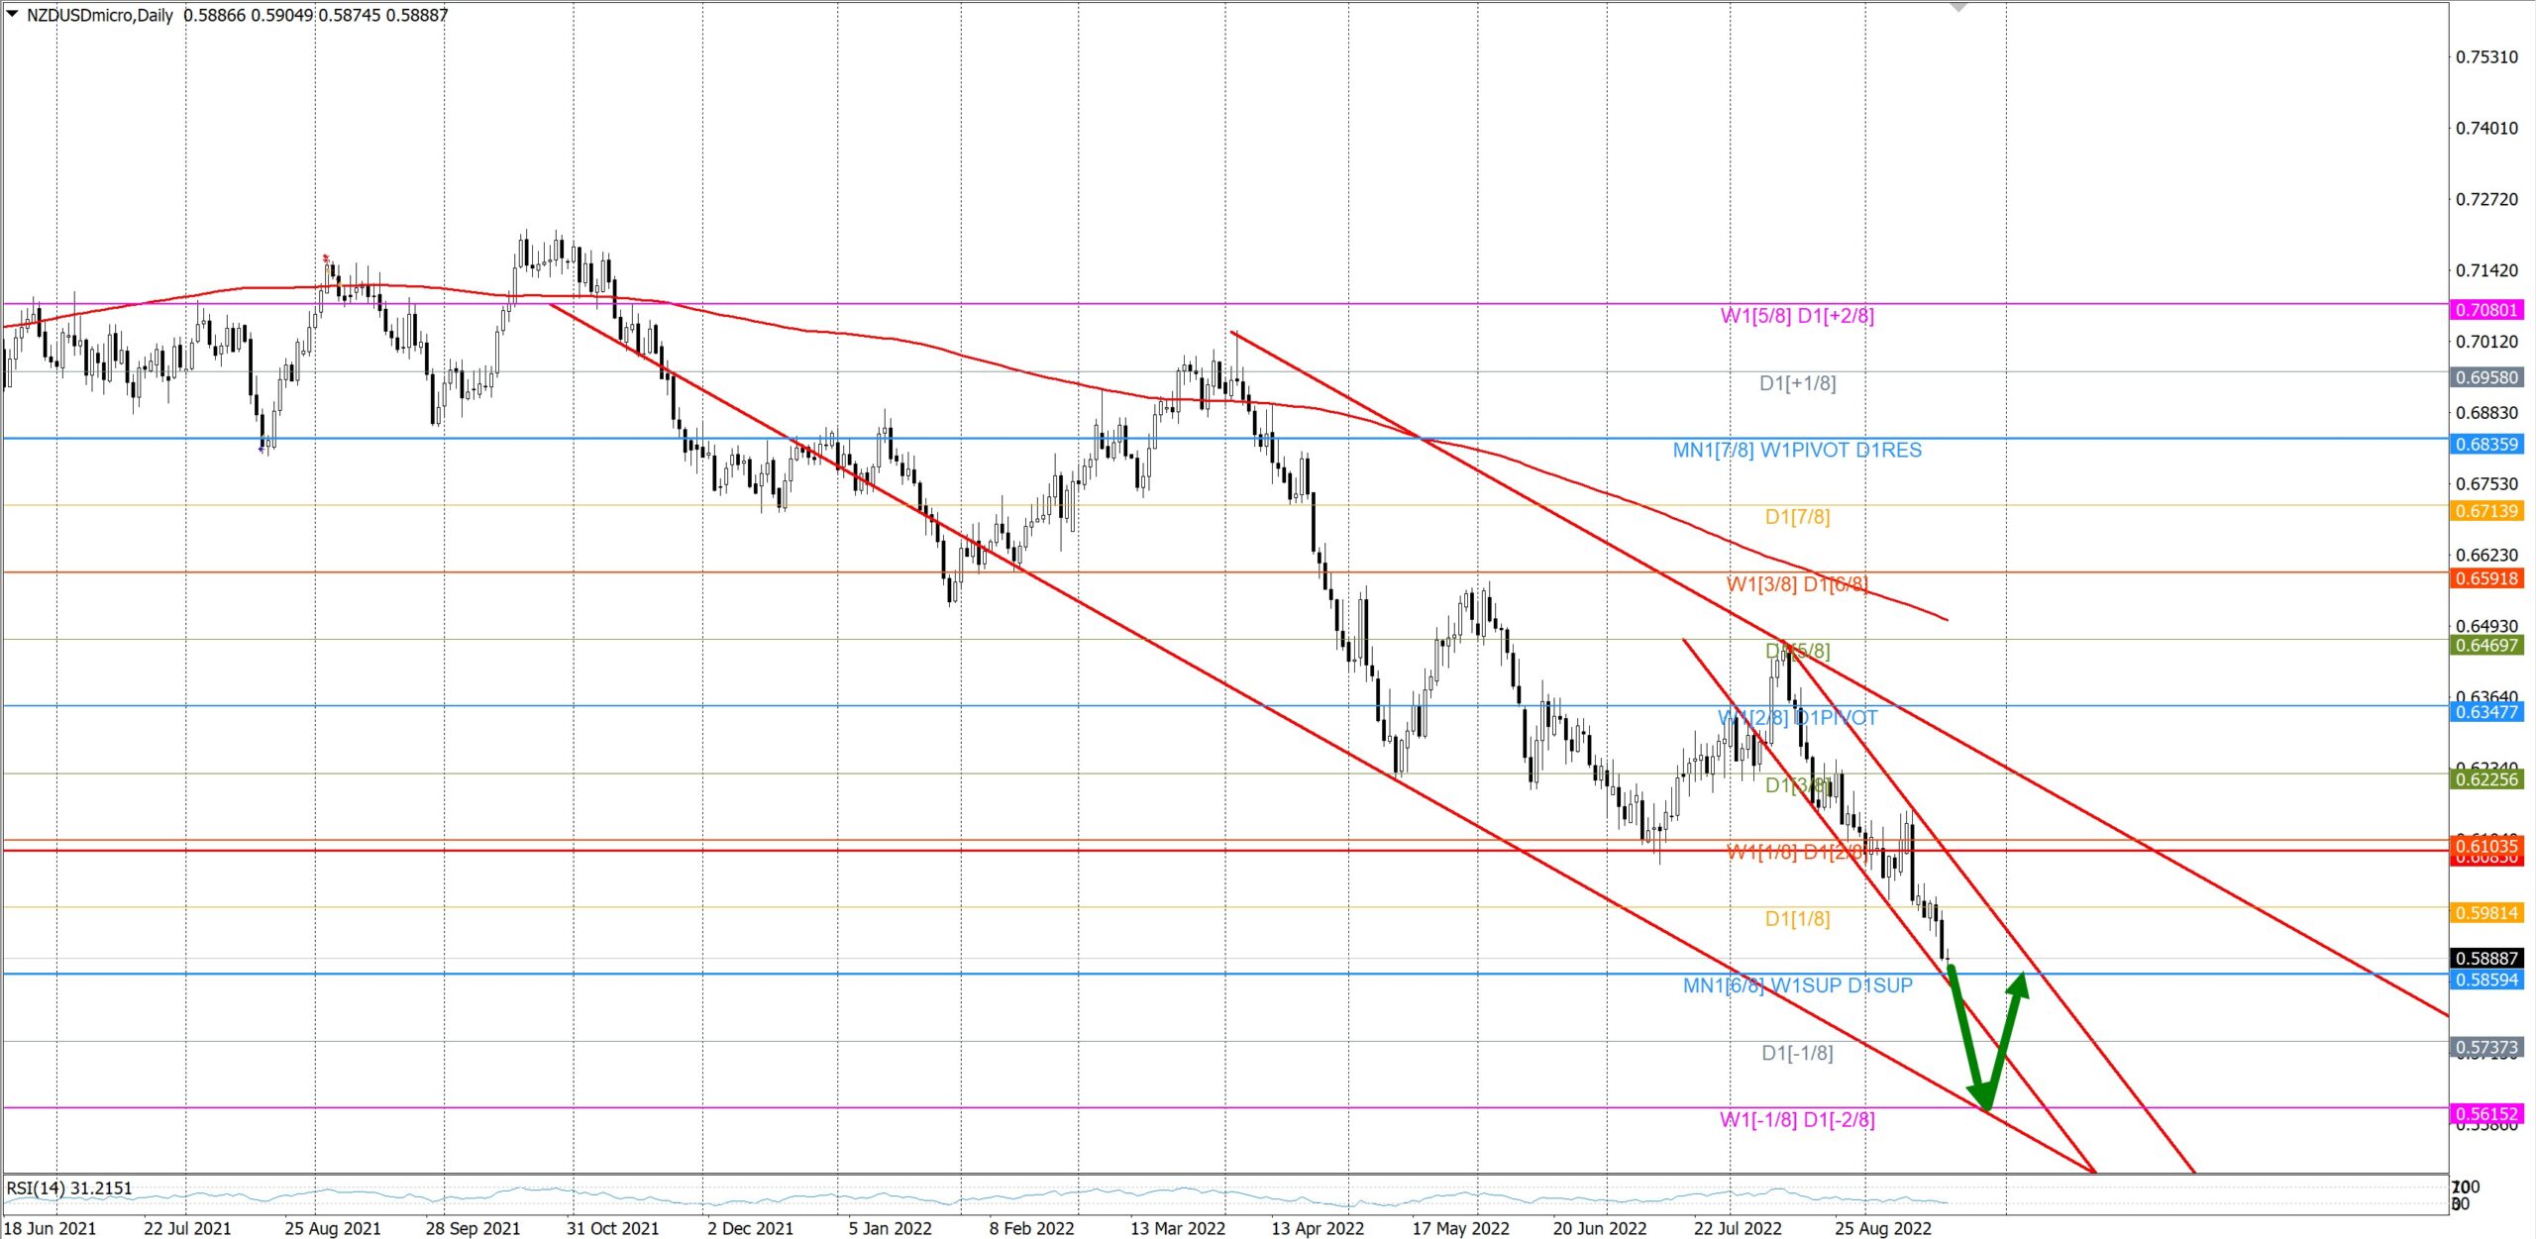The image size is (2536, 1239).
Task: Click the green 0.62256 price label
Action: pos(2486,779)
